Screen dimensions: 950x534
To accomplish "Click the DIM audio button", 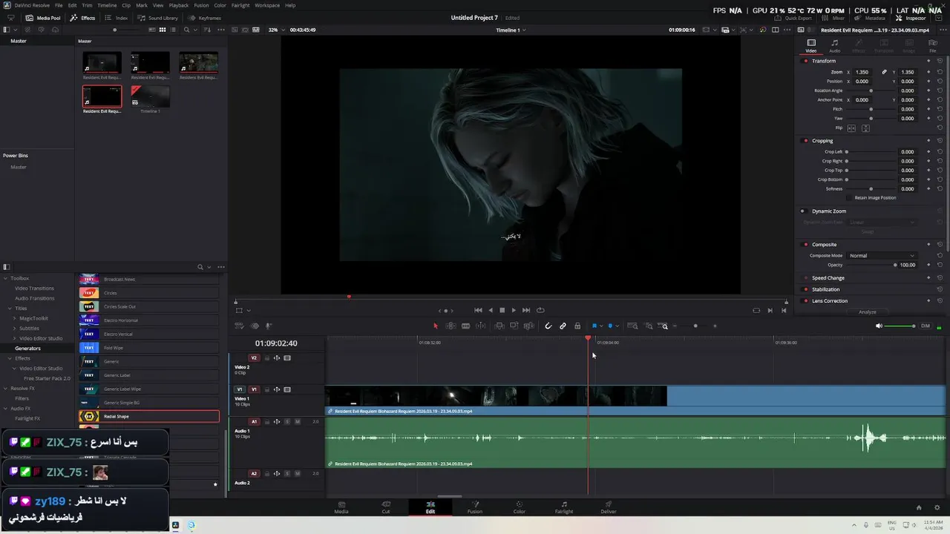I will coord(926,326).
